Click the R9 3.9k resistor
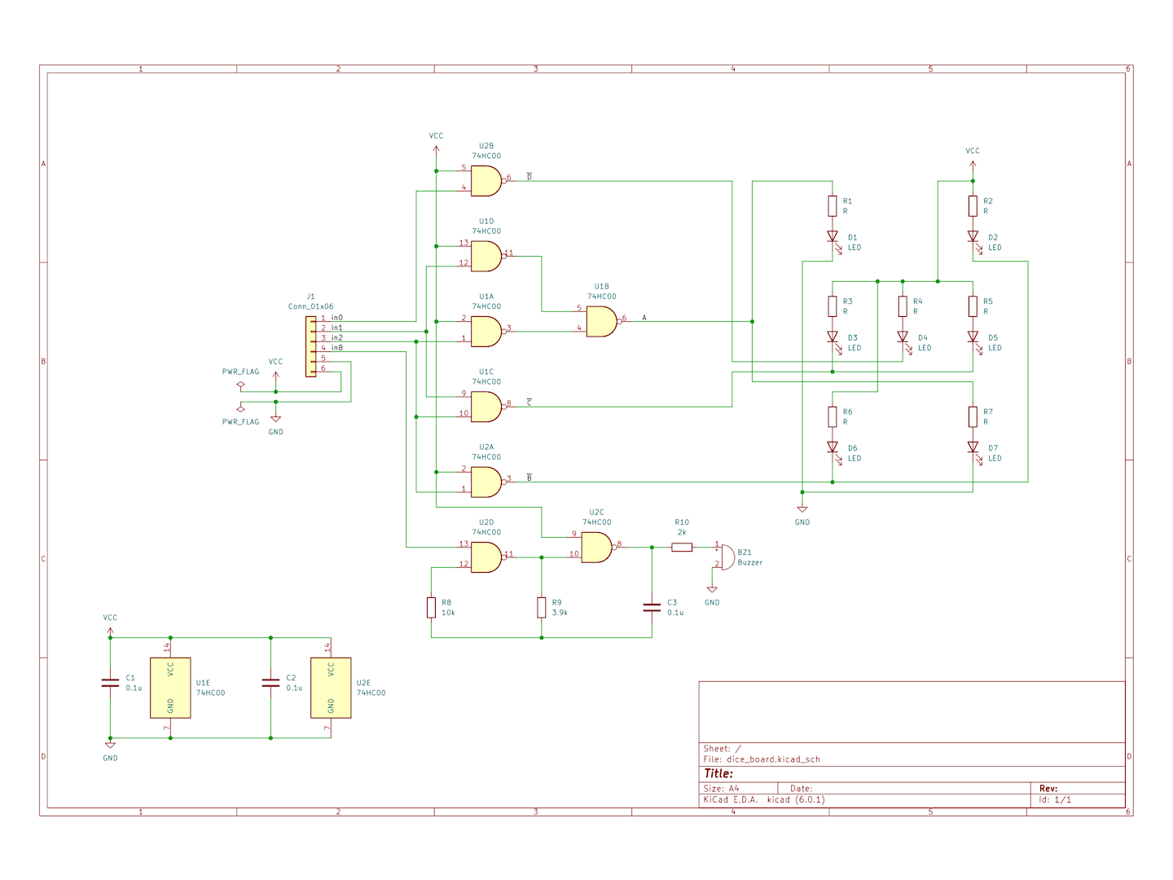Screen dimensions: 1173x880 coord(541,607)
